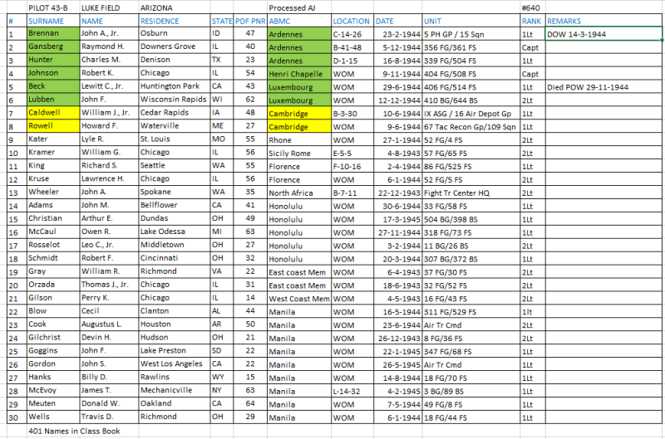Select the cell containing Wisconsin Rapids

click(x=175, y=100)
